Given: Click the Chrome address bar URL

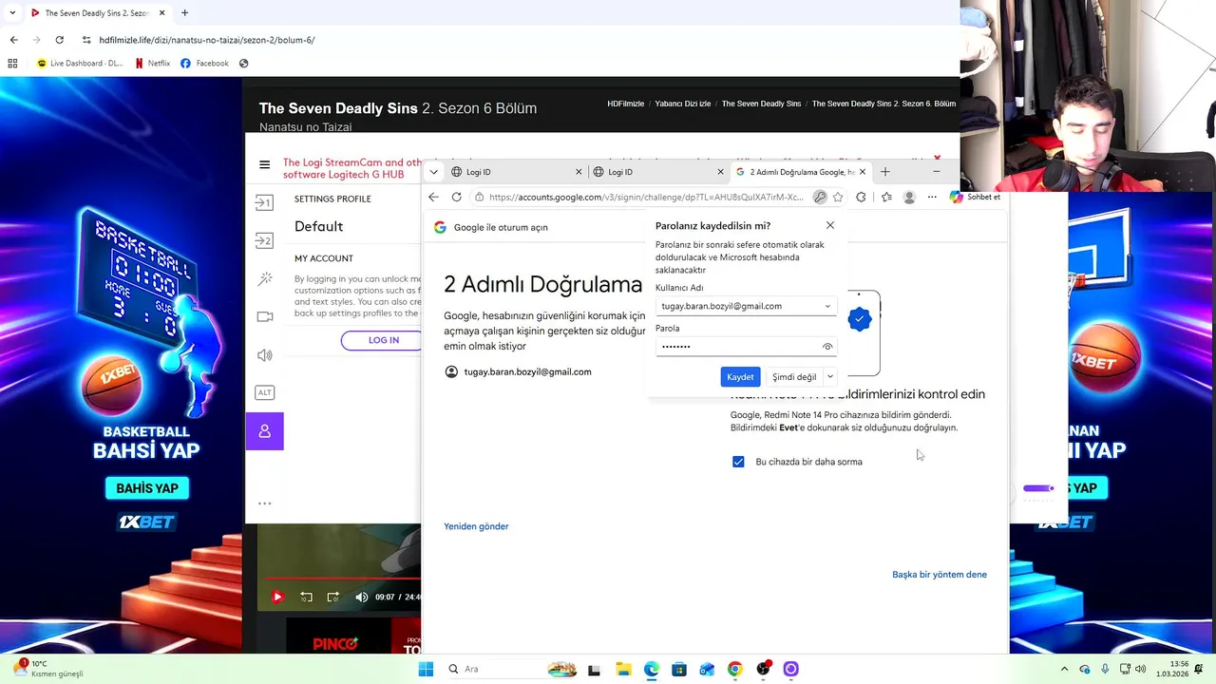Looking at the screenshot, I should (x=207, y=40).
